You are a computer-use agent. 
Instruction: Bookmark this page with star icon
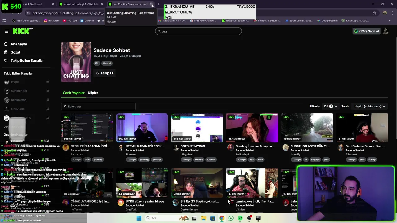tap(375, 13)
